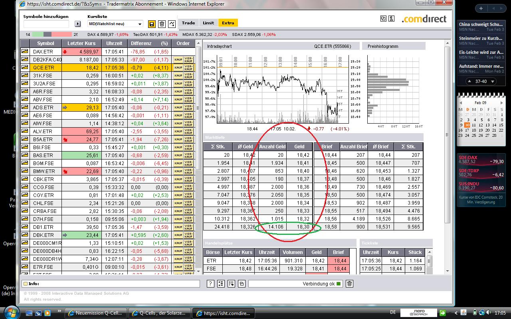Open the chart icon for QCE.ETR row
This screenshot has width=511, height=319.
[x=25, y=67]
